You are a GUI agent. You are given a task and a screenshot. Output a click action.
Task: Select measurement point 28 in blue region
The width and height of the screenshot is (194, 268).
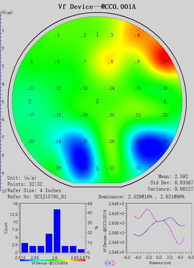164,142
